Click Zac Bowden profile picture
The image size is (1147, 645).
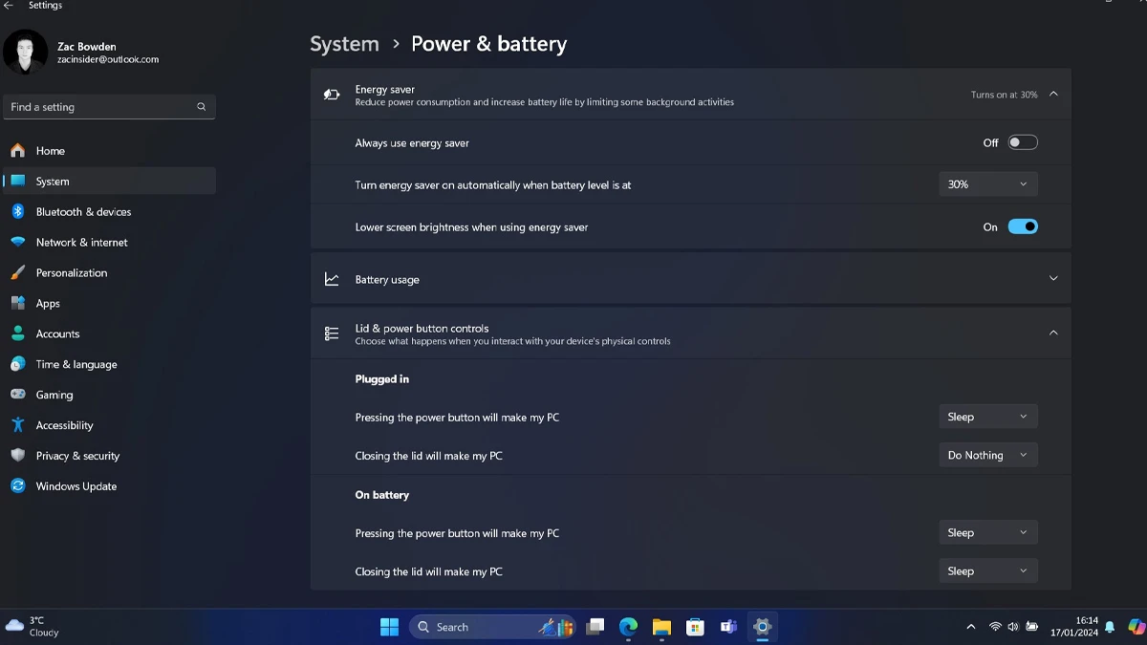point(25,52)
